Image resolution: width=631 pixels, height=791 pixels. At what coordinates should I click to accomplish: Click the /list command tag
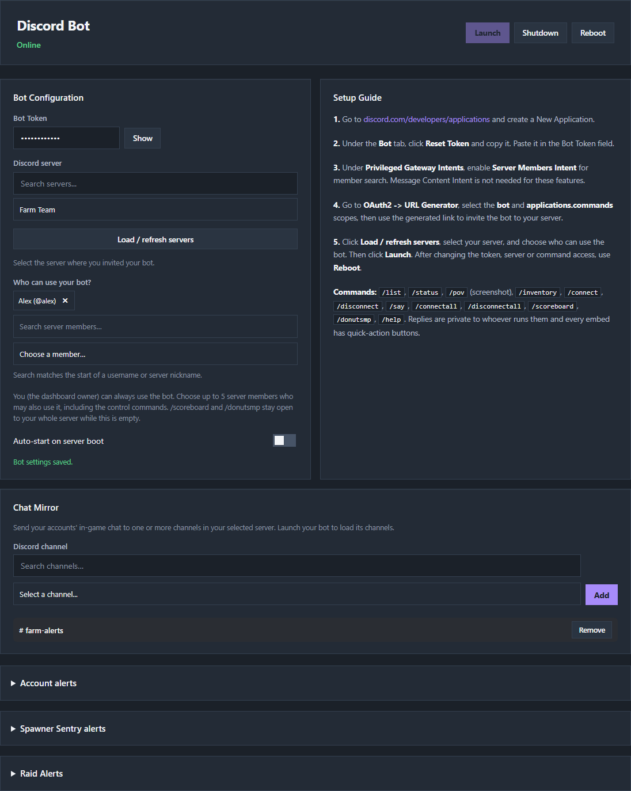pyautogui.click(x=392, y=292)
